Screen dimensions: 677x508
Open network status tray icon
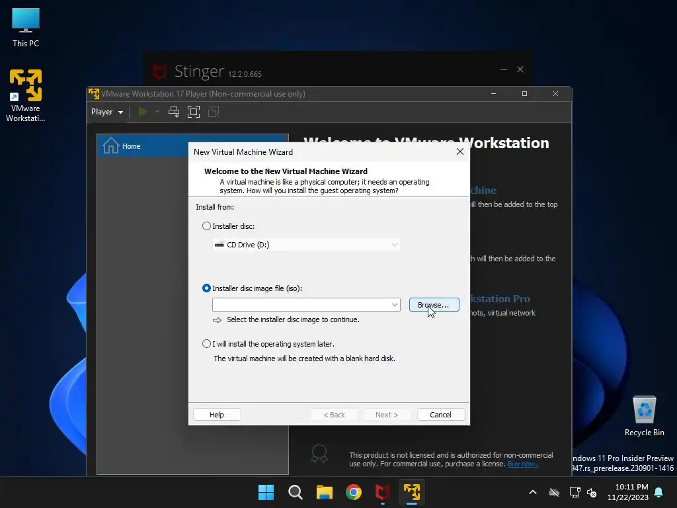pos(575,492)
